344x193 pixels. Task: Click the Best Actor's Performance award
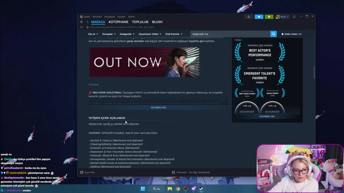[260, 52]
